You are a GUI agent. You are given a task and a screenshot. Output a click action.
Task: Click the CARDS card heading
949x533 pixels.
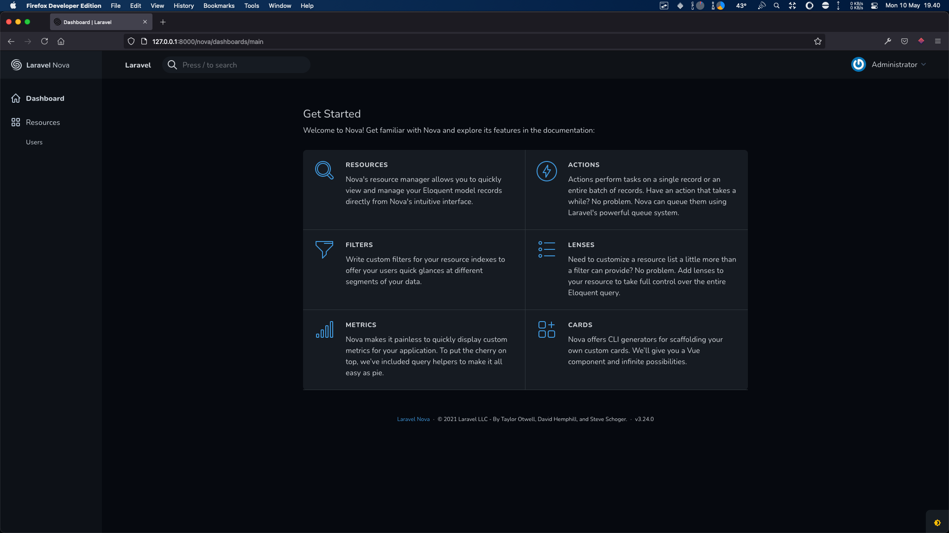click(580, 325)
